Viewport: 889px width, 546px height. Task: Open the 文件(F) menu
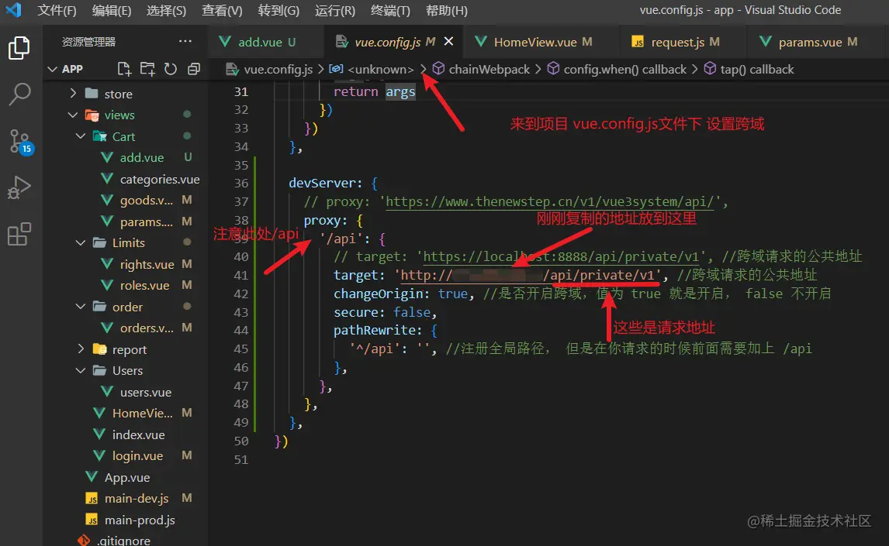[57, 11]
